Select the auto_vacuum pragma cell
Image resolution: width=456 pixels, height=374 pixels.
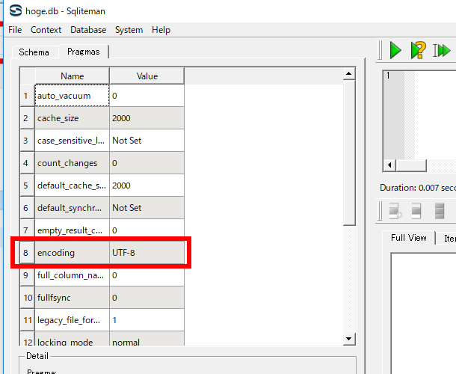(x=72, y=96)
